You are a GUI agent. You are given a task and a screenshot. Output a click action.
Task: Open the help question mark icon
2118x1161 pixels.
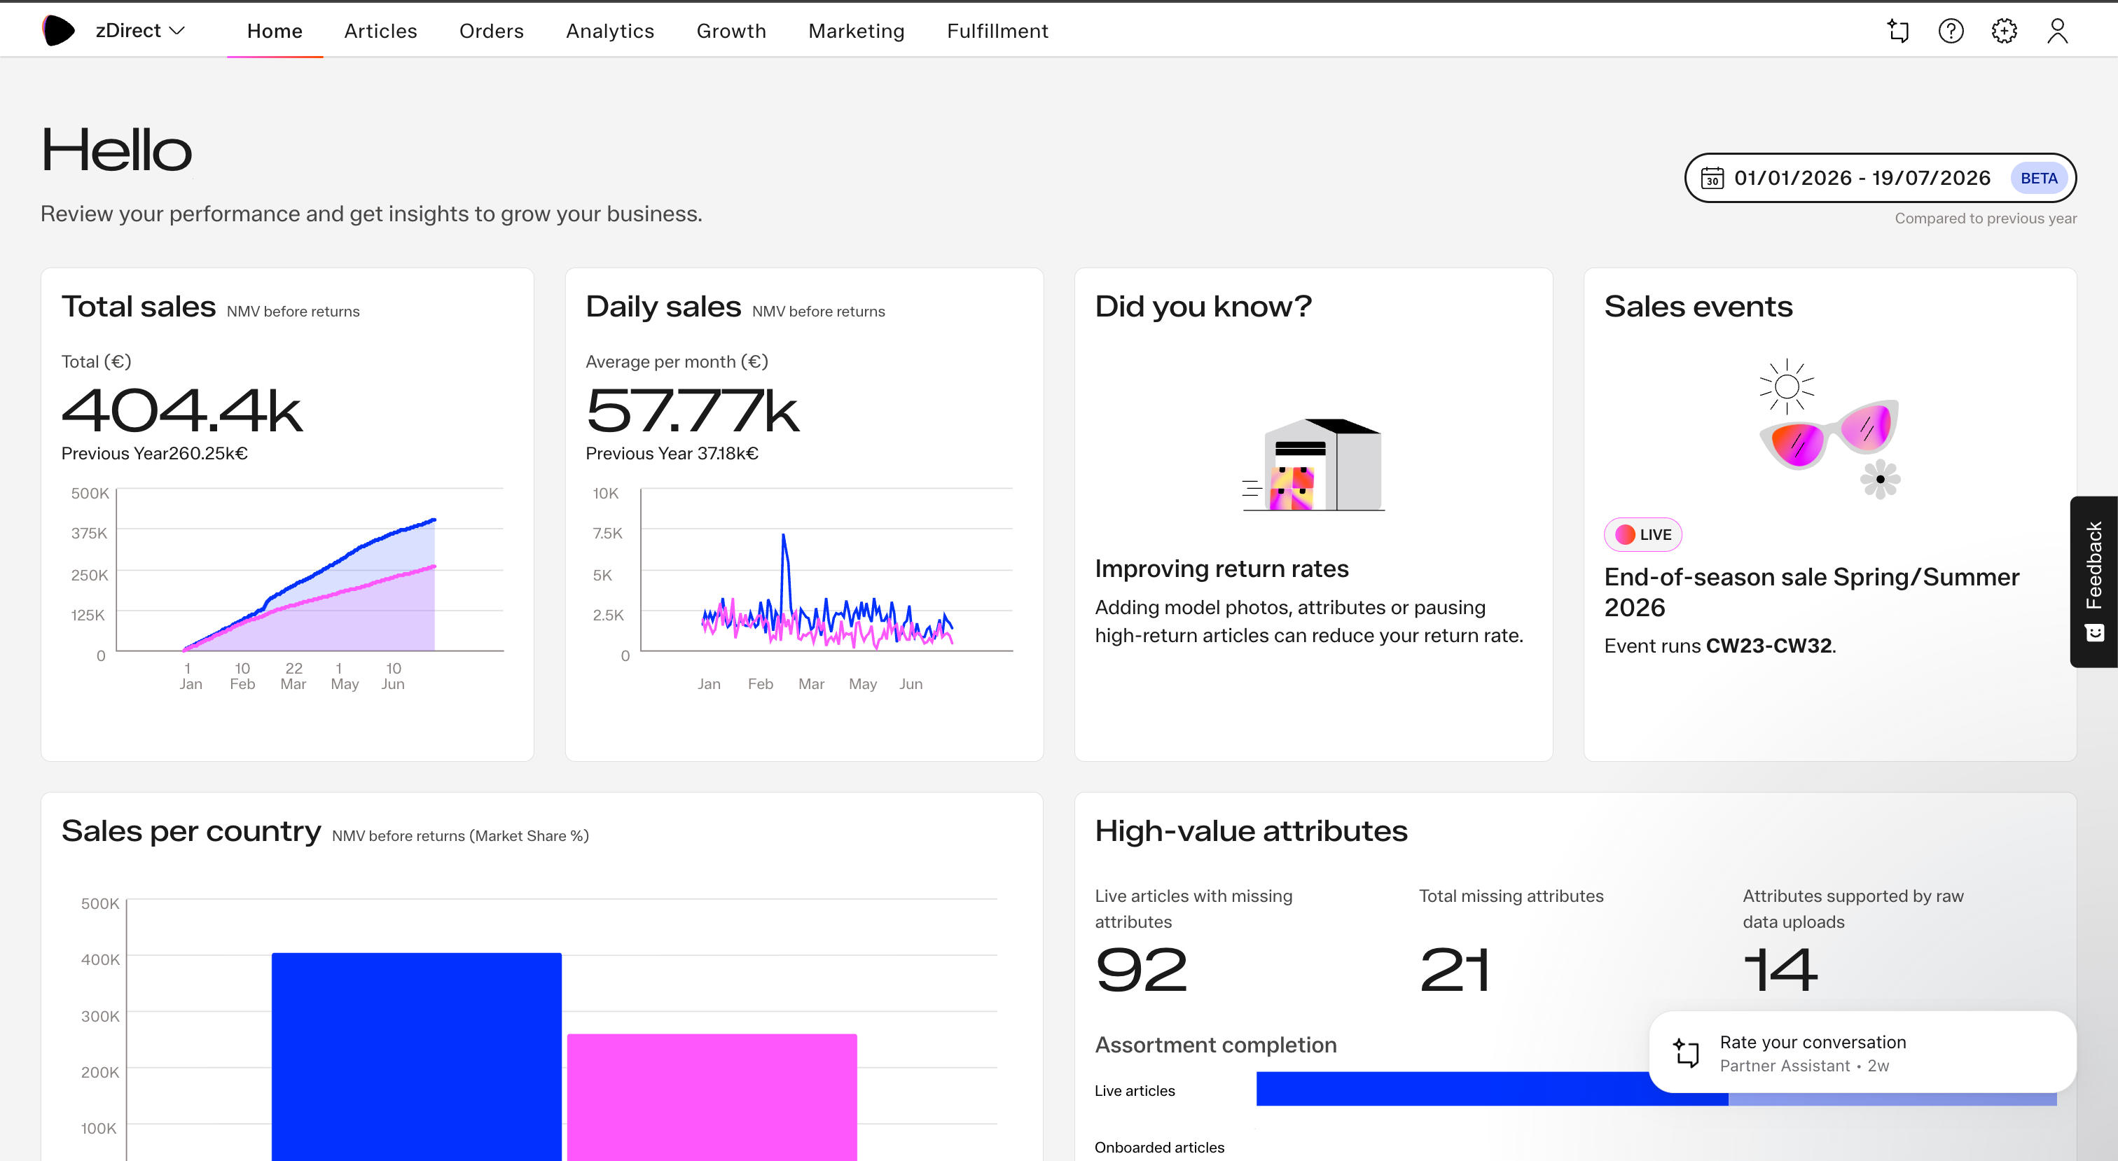[1951, 30]
